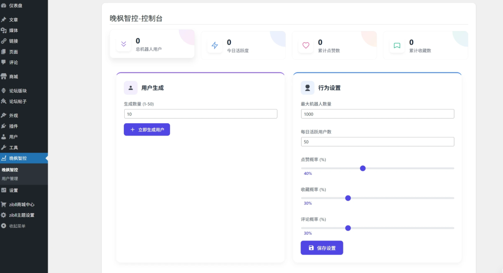
Task: Click the 总机器人用户 stat card label
Action: 148,49
